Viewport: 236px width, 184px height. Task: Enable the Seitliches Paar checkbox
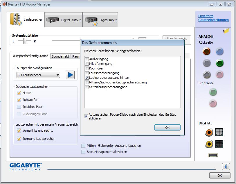19,107
